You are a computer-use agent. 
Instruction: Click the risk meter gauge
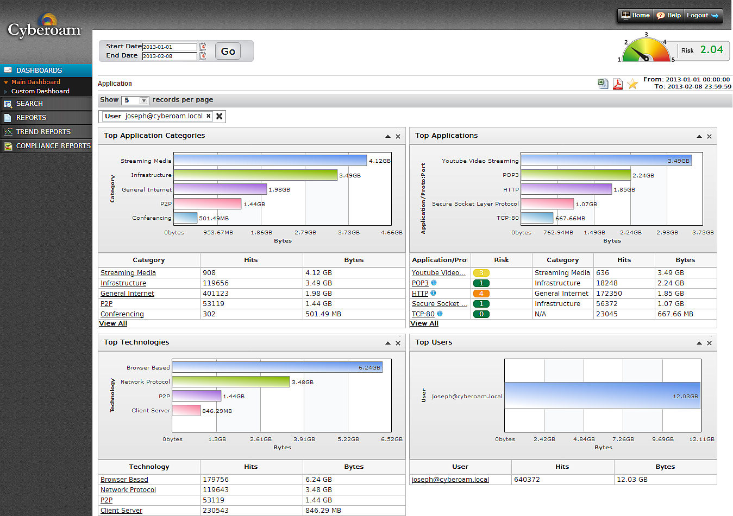(646, 50)
